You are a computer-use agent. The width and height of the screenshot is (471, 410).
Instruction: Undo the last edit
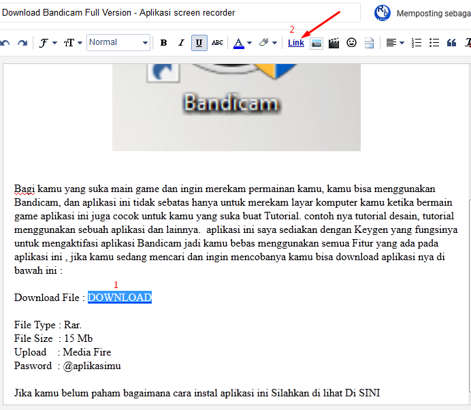point(5,43)
